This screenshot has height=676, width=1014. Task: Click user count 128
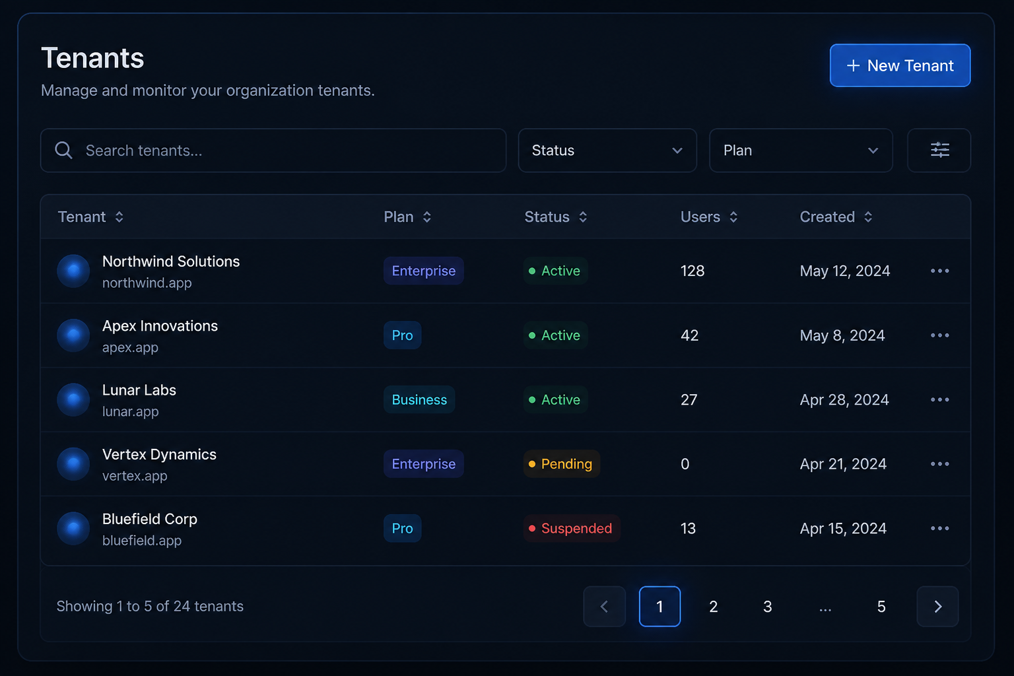(x=693, y=271)
